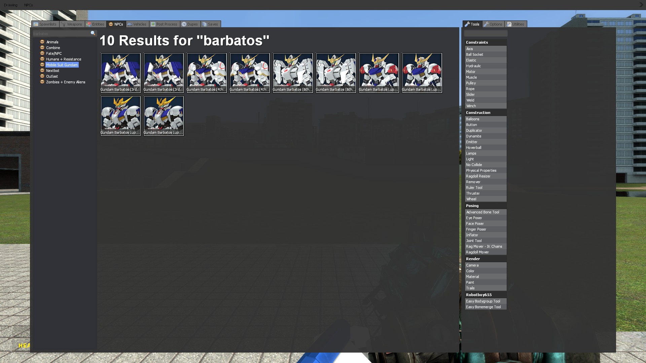This screenshot has width=646, height=363.
Task: Click the arrow icon in the top-right corner
Action: 641,5
